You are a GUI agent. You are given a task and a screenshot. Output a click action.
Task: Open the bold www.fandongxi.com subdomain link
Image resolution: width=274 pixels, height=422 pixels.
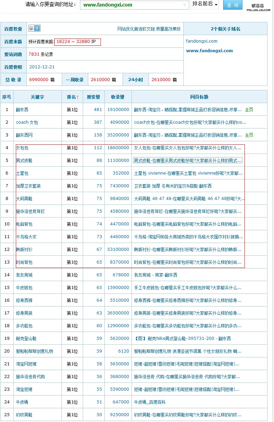click(x=209, y=51)
